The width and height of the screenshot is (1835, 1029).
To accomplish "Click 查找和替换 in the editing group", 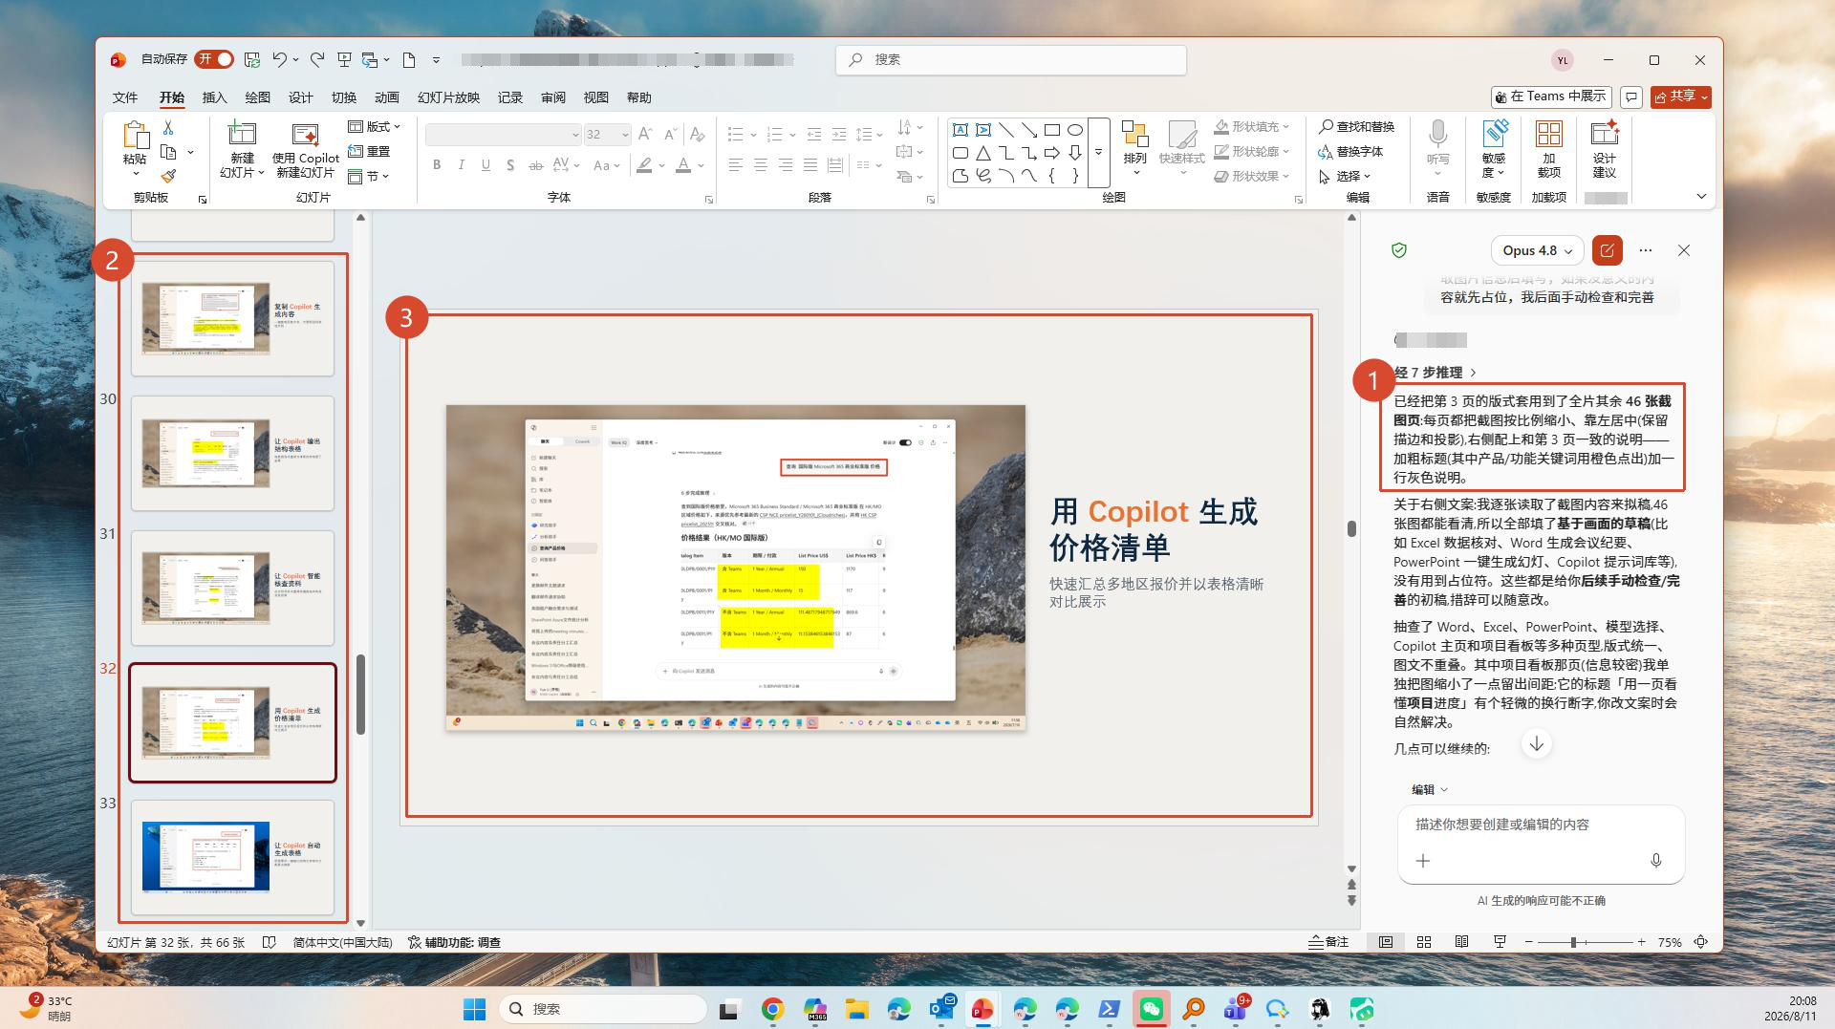I will coord(1356,126).
